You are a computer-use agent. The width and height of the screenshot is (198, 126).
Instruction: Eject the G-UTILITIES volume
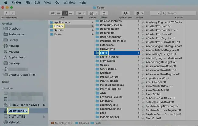coord(44,117)
